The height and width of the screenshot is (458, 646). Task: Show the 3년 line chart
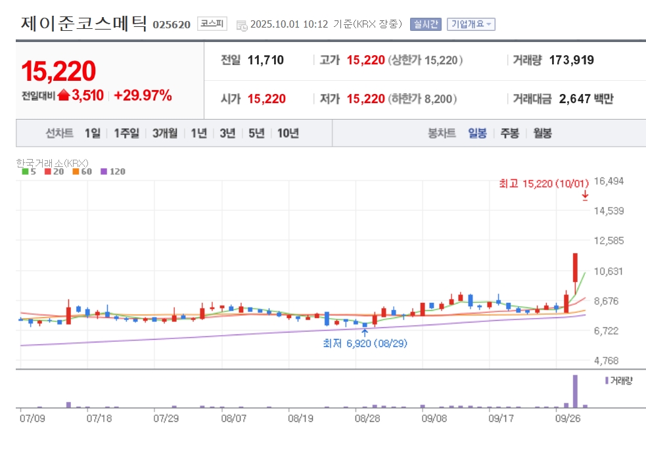coord(227,133)
